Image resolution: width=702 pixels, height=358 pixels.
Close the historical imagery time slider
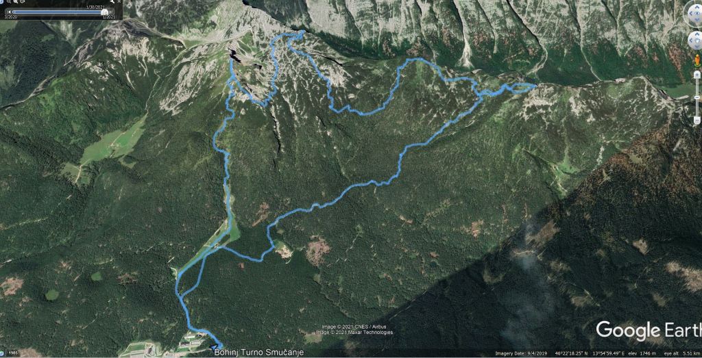pos(119,1)
